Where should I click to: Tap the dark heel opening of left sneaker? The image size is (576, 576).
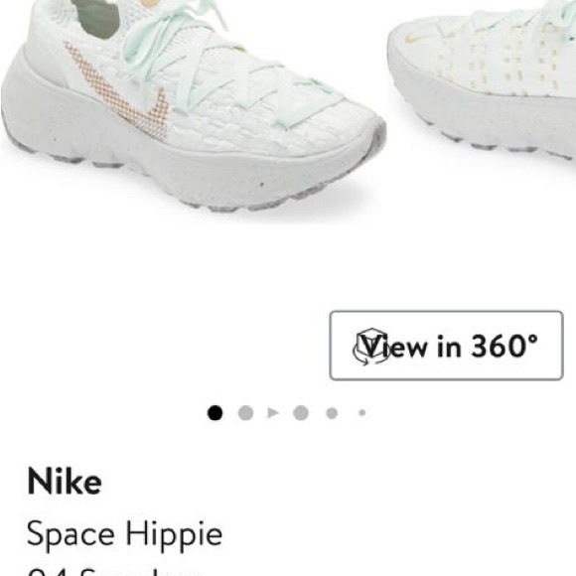tap(97, 18)
